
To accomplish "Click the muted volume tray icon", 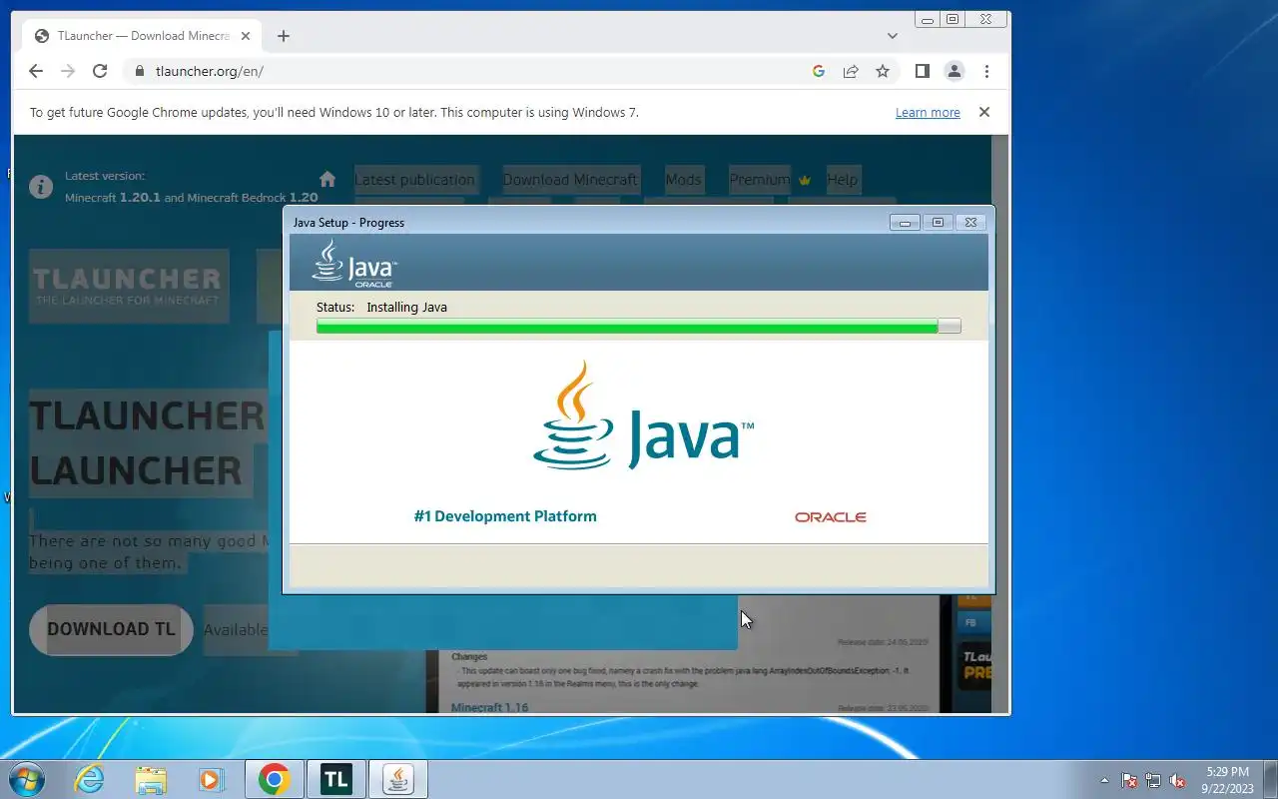I will [x=1178, y=780].
